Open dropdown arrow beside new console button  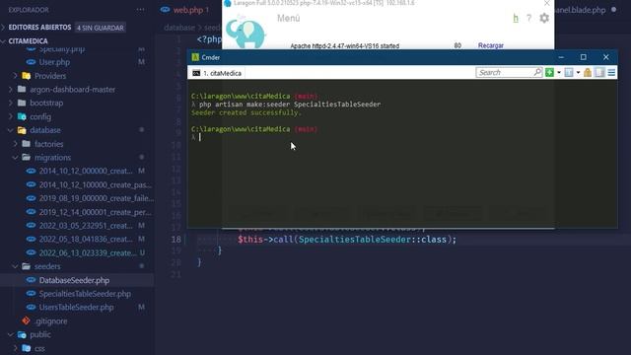click(559, 73)
